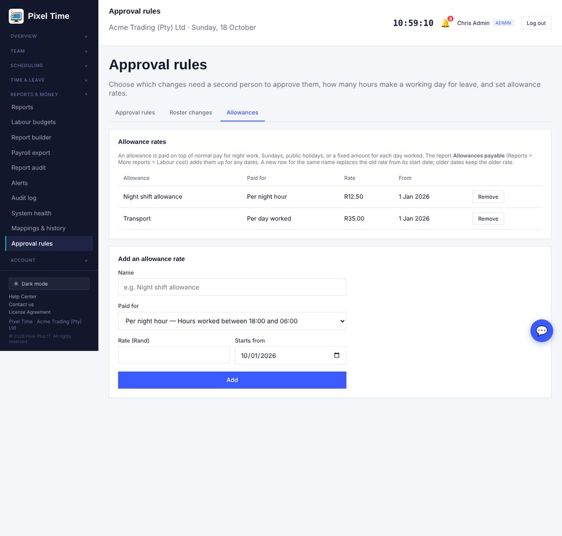Image resolution: width=562 pixels, height=536 pixels.
Task: Expand the Time & Leave section
Action: (x=49, y=80)
